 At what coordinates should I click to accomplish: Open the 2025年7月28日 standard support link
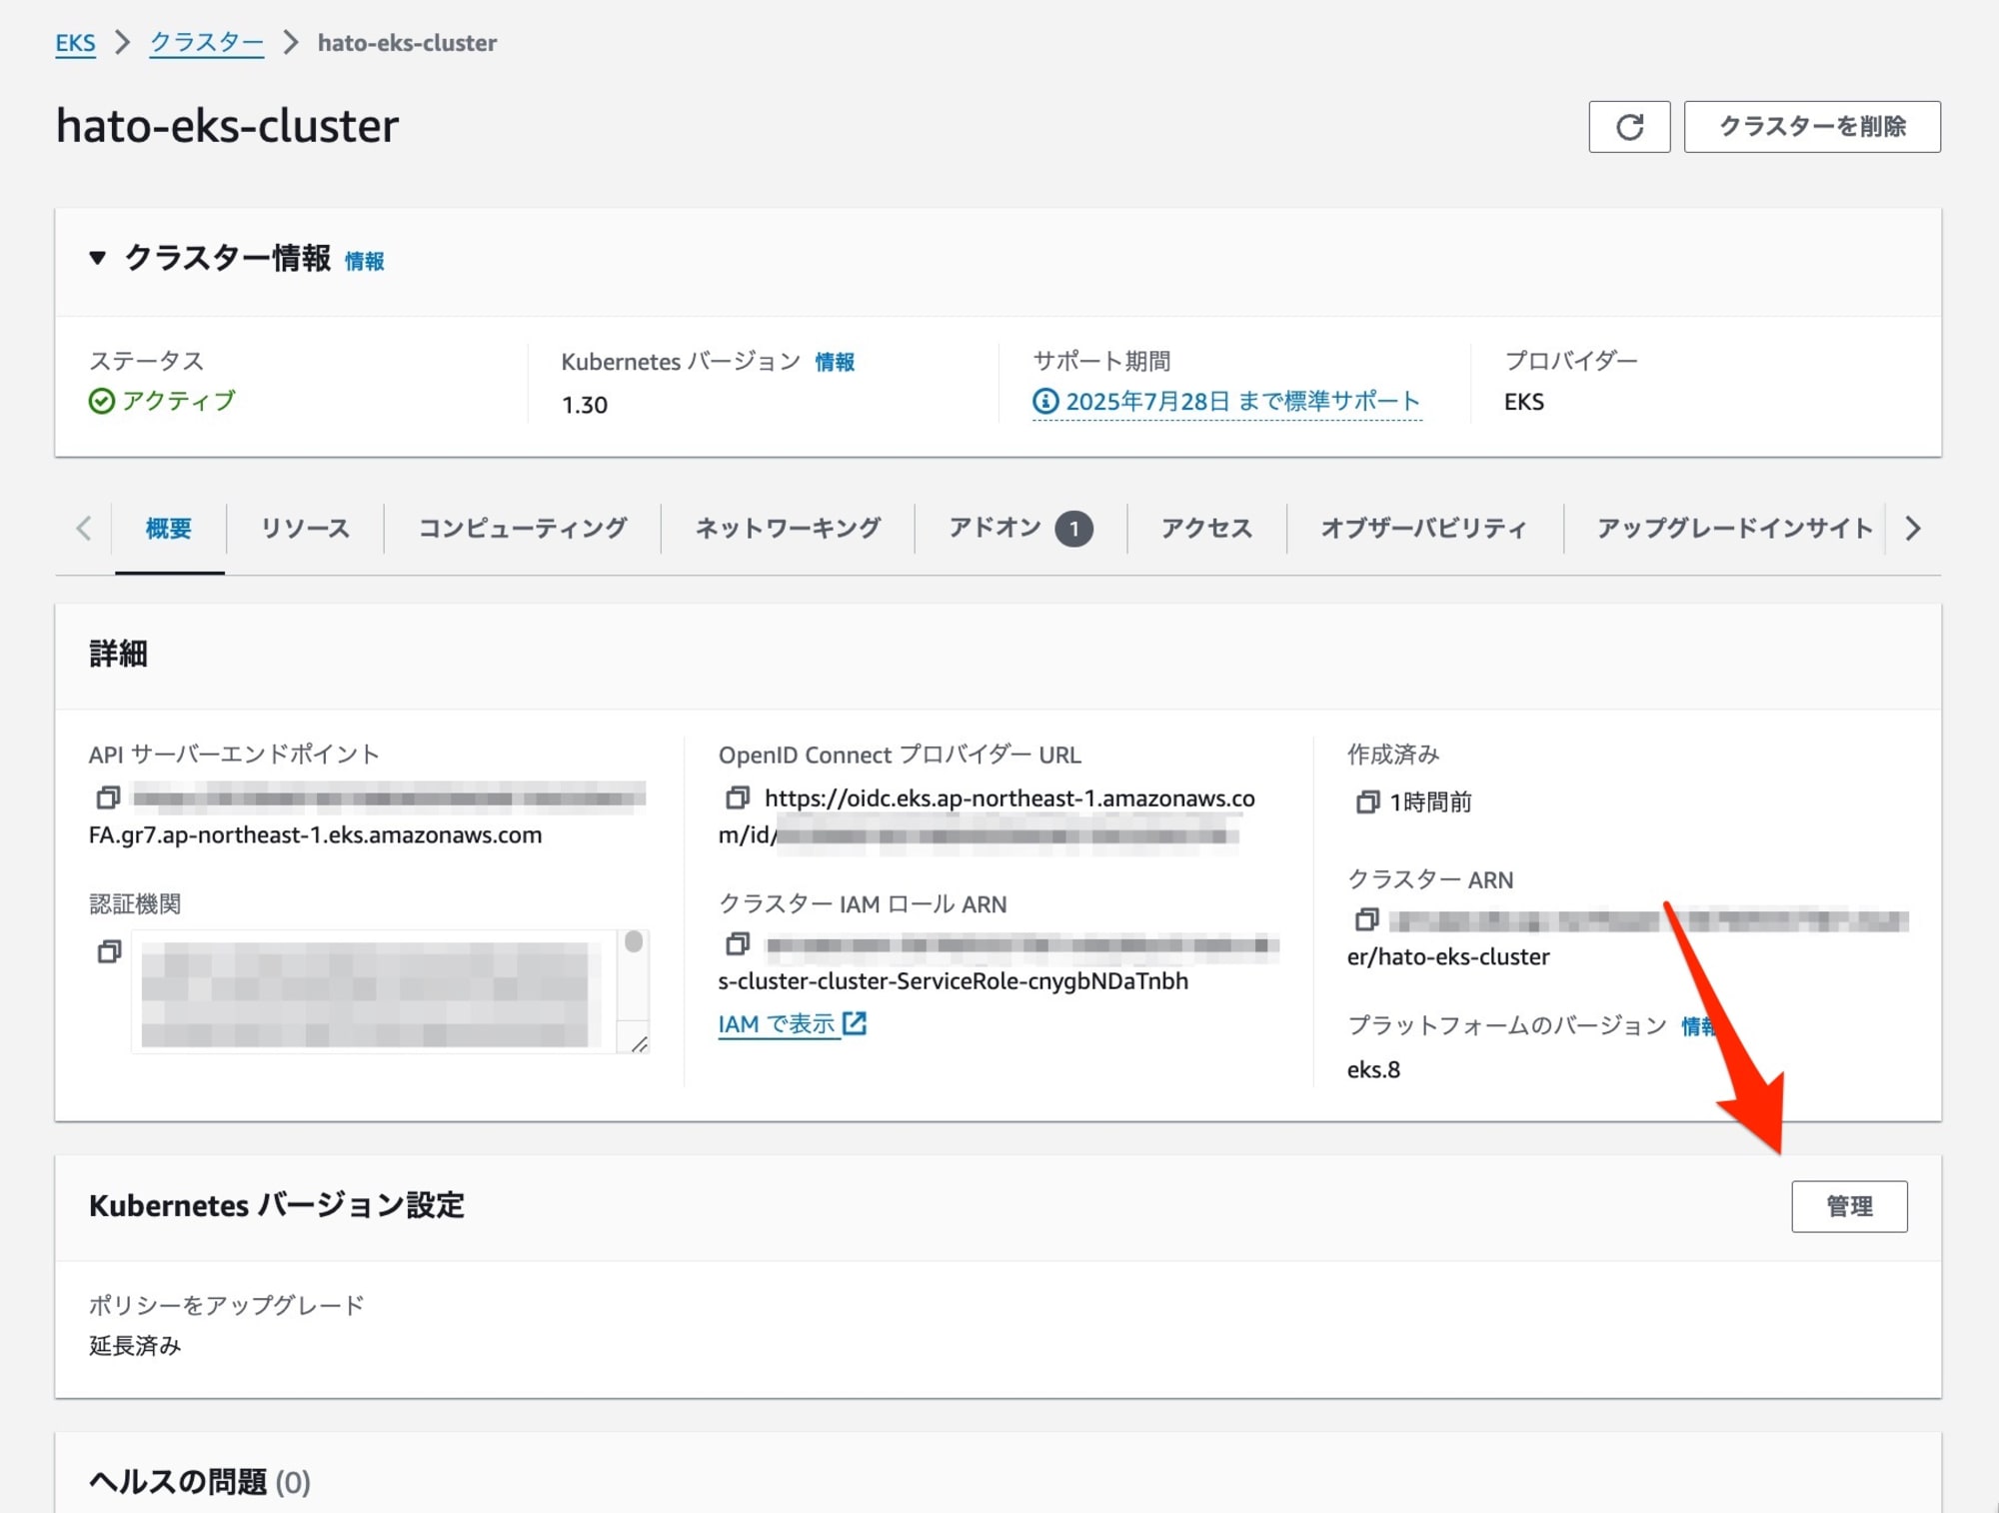(x=1242, y=402)
